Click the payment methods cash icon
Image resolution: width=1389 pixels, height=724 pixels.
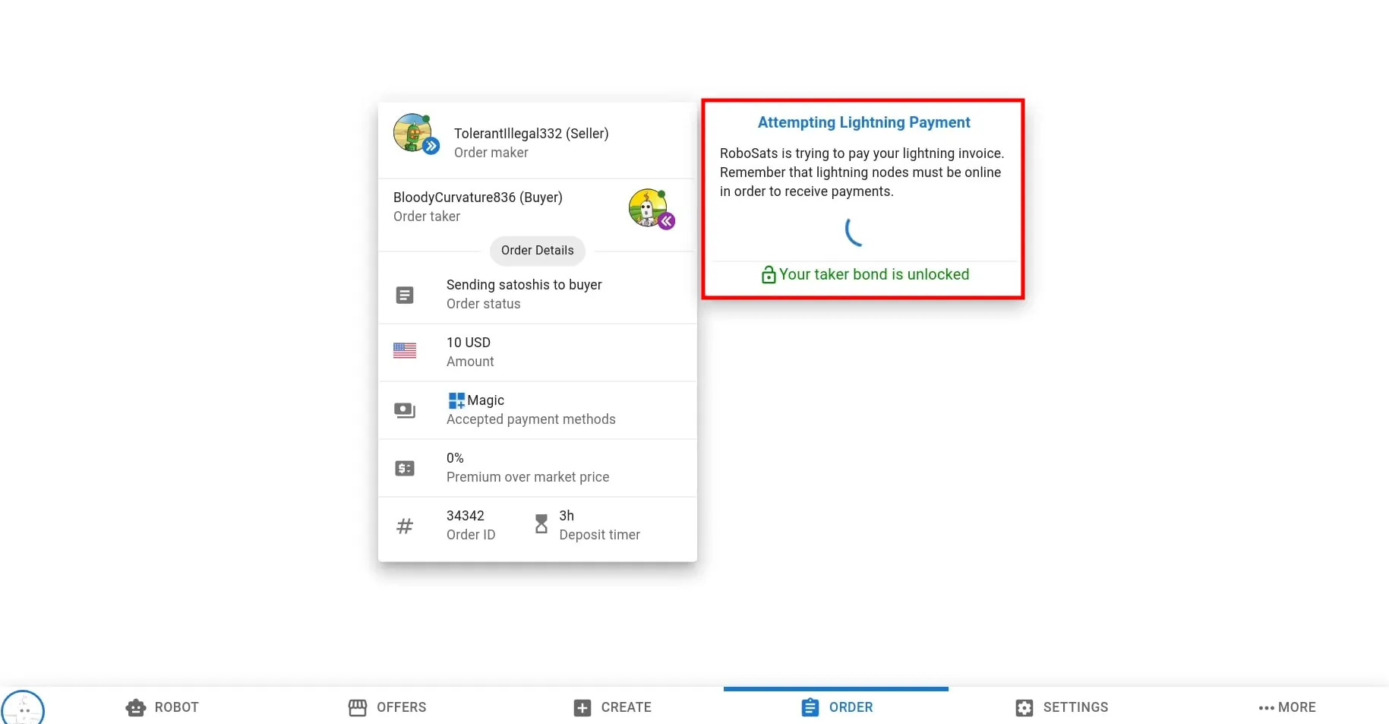click(405, 410)
